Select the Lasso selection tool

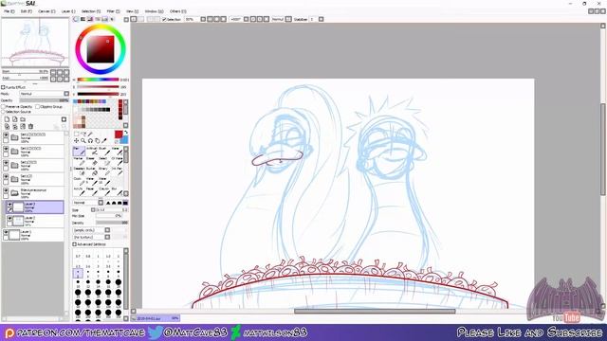click(83, 134)
